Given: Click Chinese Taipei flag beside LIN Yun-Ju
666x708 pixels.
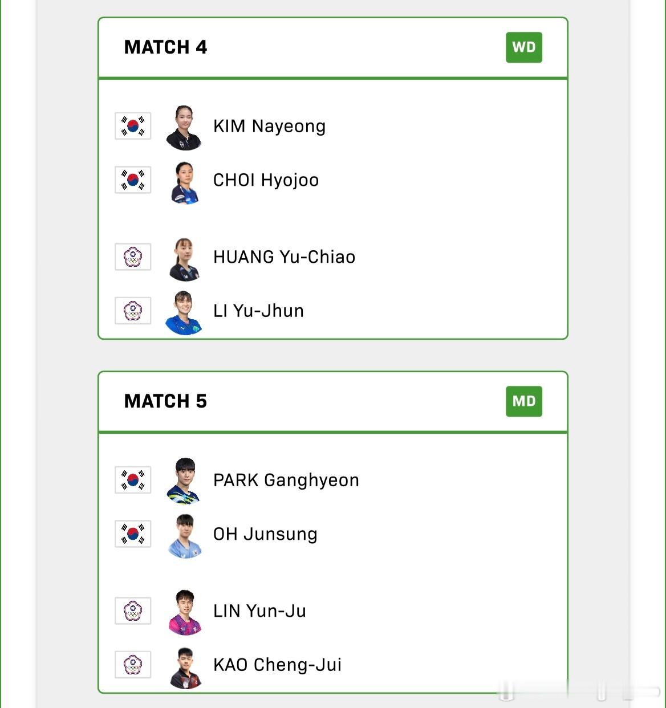Looking at the screenshot, I should click(x=133, y=611).
